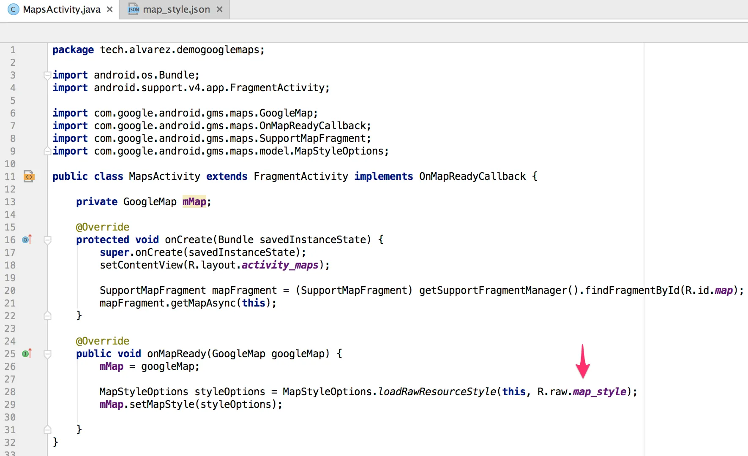Image resolution: width=748 pixels, height=456 pixels.
Task: Collapse the onCreate method fold at line 16
Action: (48, 240)
